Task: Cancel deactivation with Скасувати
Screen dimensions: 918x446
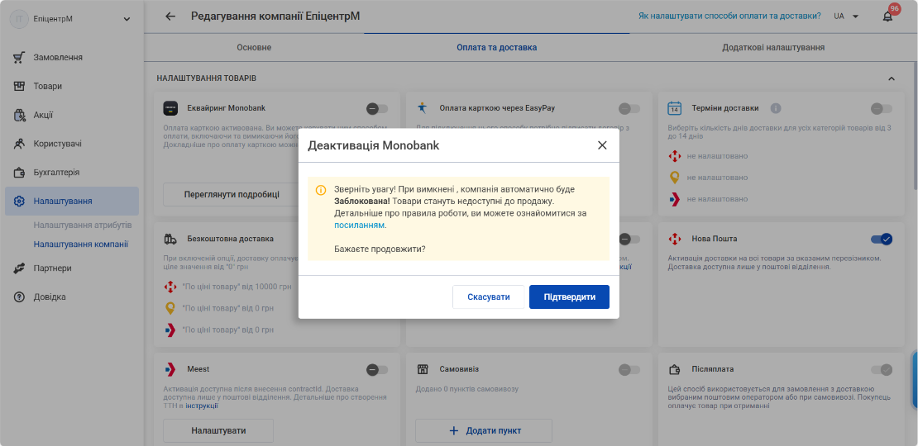Action: [488, 297]
